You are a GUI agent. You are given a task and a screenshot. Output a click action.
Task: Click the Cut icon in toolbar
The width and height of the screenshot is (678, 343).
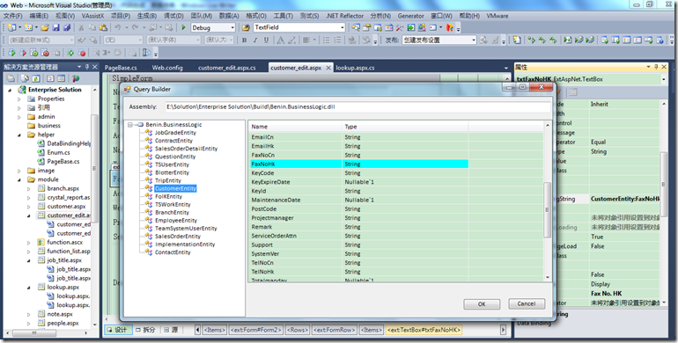click(81, 27)
